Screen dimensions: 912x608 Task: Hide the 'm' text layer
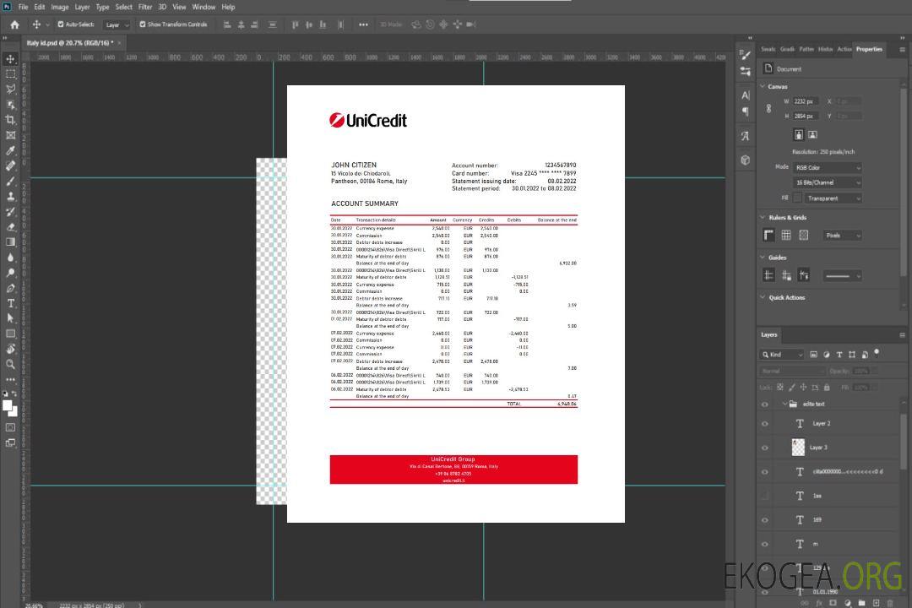coord(765,545)
